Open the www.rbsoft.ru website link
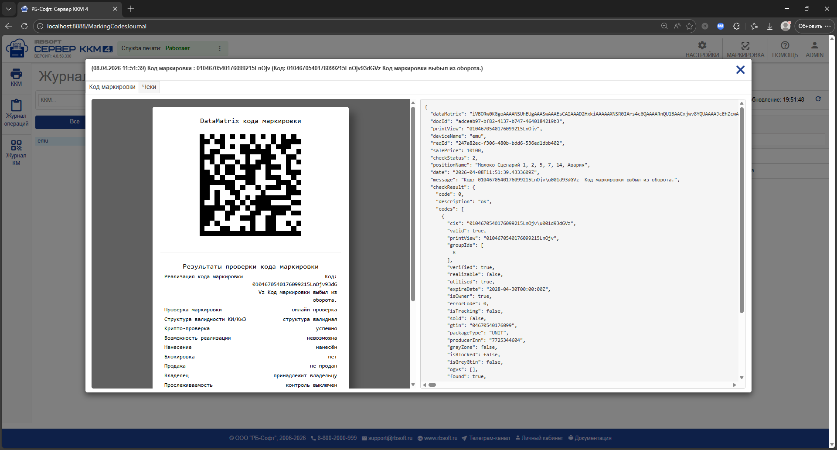The width and height of the screenshot is (837, 450). click(x=438, y=438)
